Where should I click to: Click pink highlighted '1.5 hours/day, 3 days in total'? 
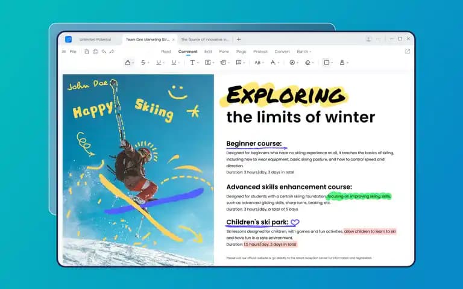(x=271, y=244)
